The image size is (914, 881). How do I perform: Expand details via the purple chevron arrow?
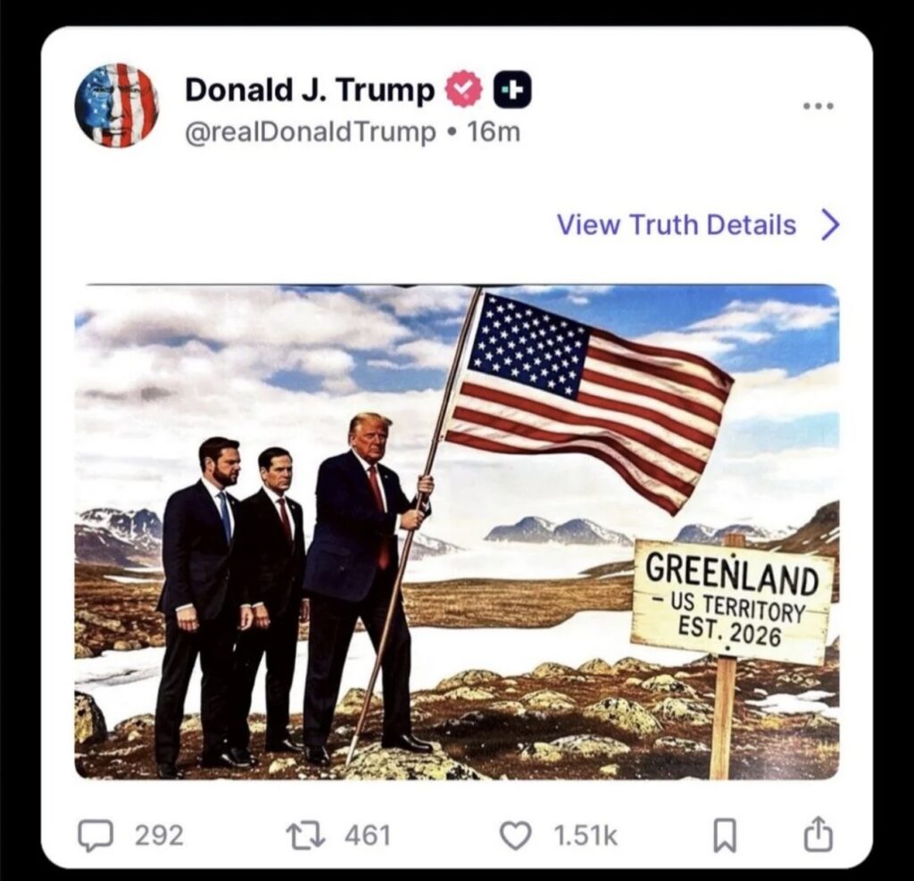[x=830, y=225]
